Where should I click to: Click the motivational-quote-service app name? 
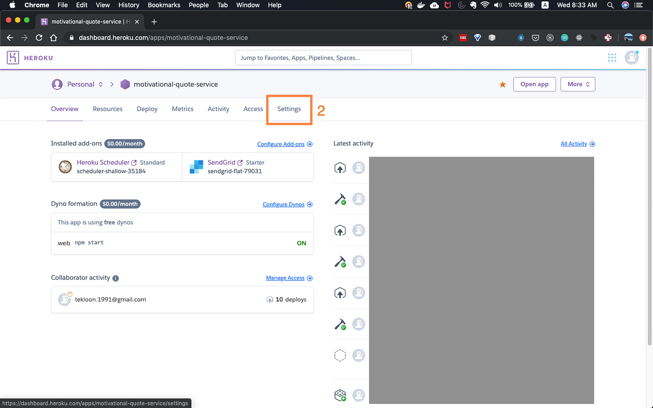(x=176, y=84)
